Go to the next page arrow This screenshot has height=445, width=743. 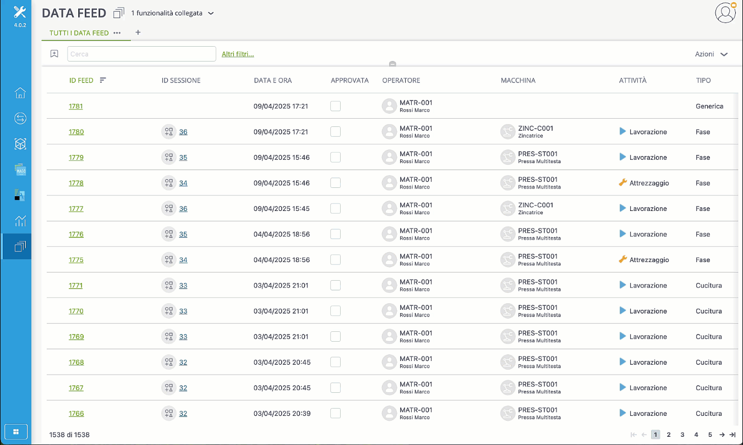coord(722,435)
